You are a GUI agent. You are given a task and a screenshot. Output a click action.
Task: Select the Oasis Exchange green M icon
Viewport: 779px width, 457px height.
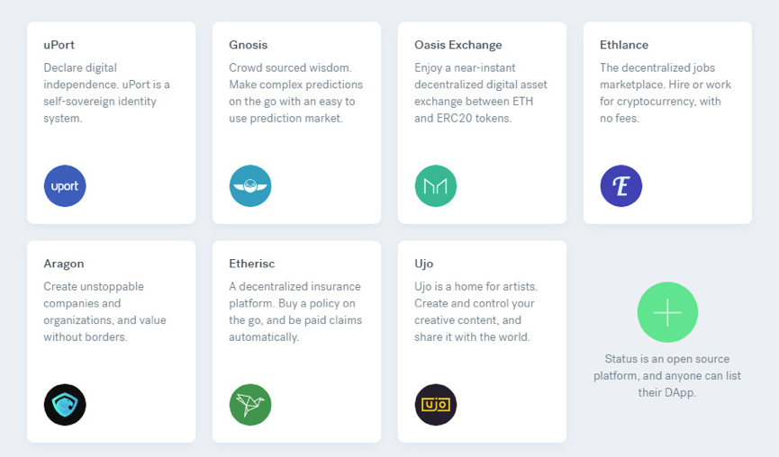click(x=436, y=186)
